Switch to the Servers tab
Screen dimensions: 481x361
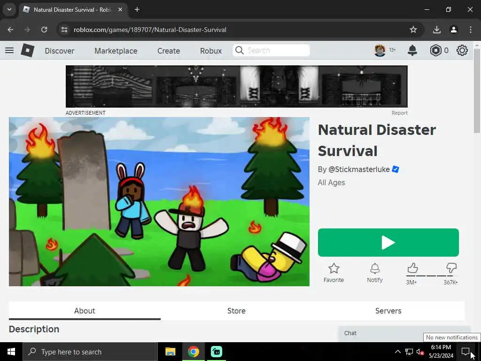tap(388, 311)
